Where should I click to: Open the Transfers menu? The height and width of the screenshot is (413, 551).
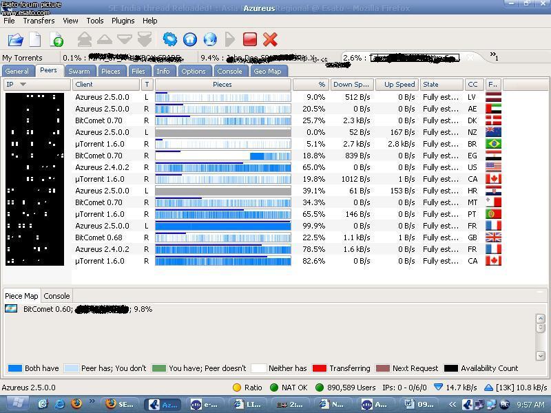39,21
